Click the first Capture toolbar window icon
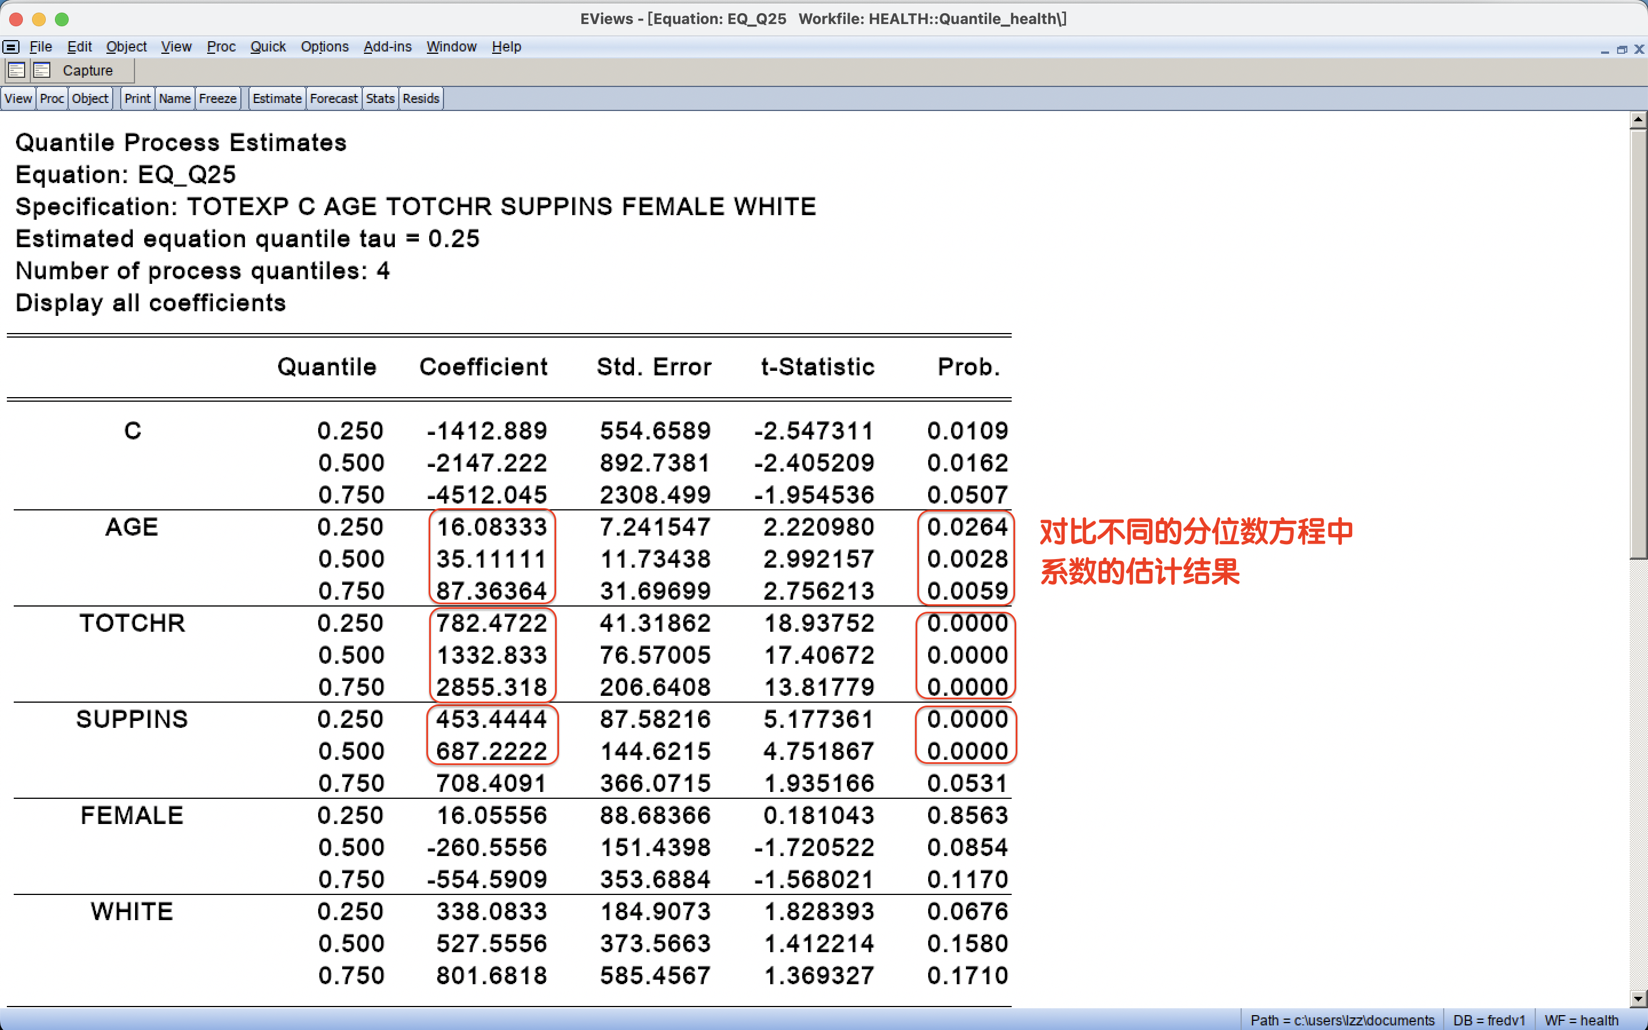This screenshot has height=1030, width=1648. tap(17, 70)
